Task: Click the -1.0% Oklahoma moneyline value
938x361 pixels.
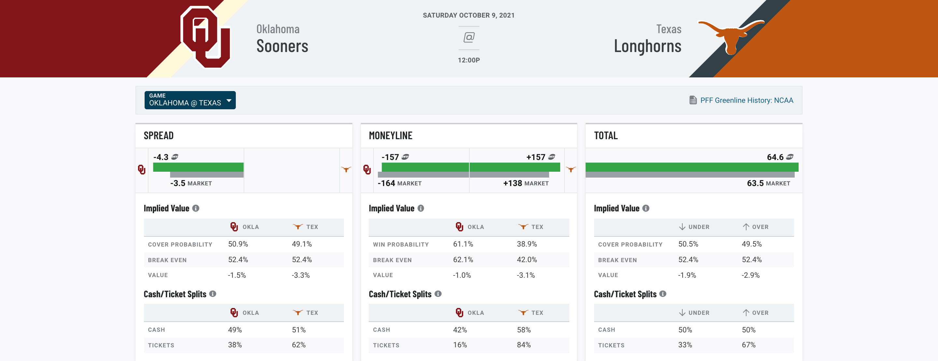Action: coord(462,275)
